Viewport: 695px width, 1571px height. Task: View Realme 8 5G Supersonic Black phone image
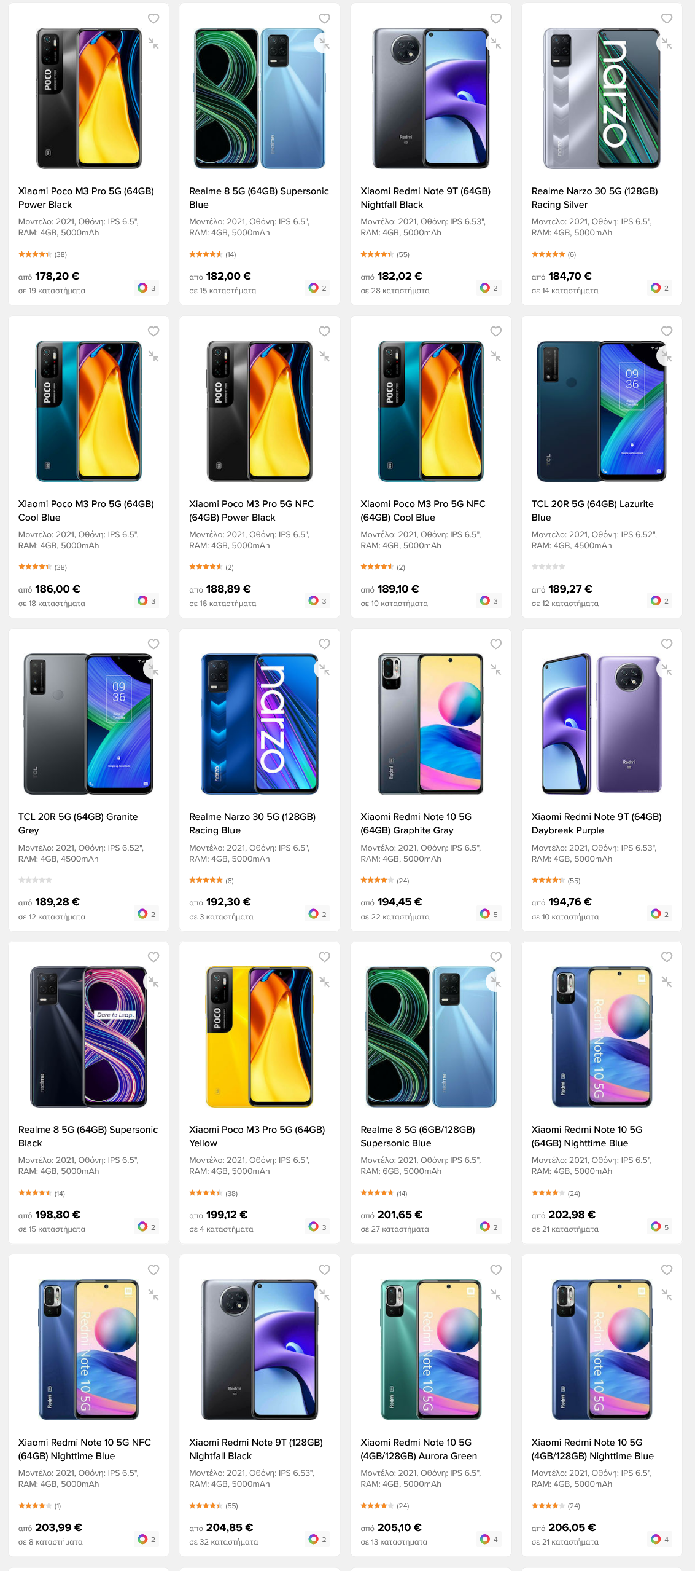click(88, 1037)
